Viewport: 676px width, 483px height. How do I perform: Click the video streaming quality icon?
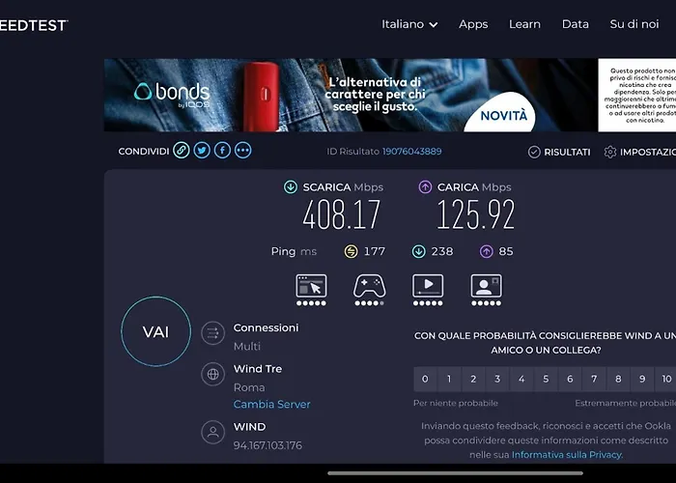click(x=428, y=286)
